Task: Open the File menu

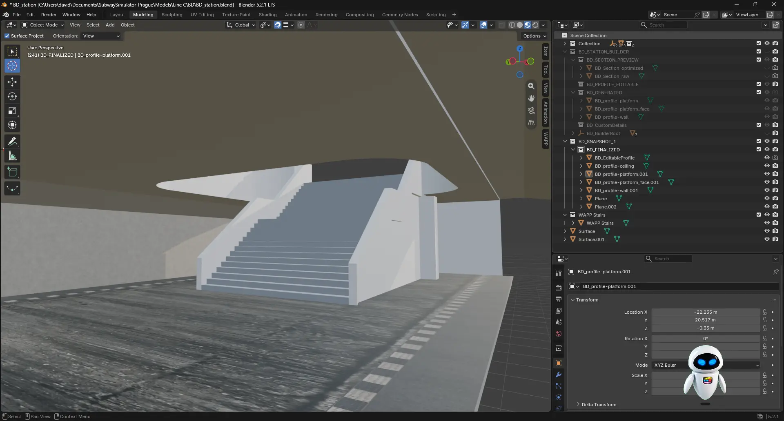Action: coord(16,15)
